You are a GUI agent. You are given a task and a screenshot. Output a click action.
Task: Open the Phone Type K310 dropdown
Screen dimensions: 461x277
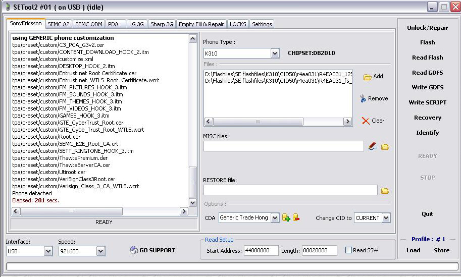tap(275, 53)
